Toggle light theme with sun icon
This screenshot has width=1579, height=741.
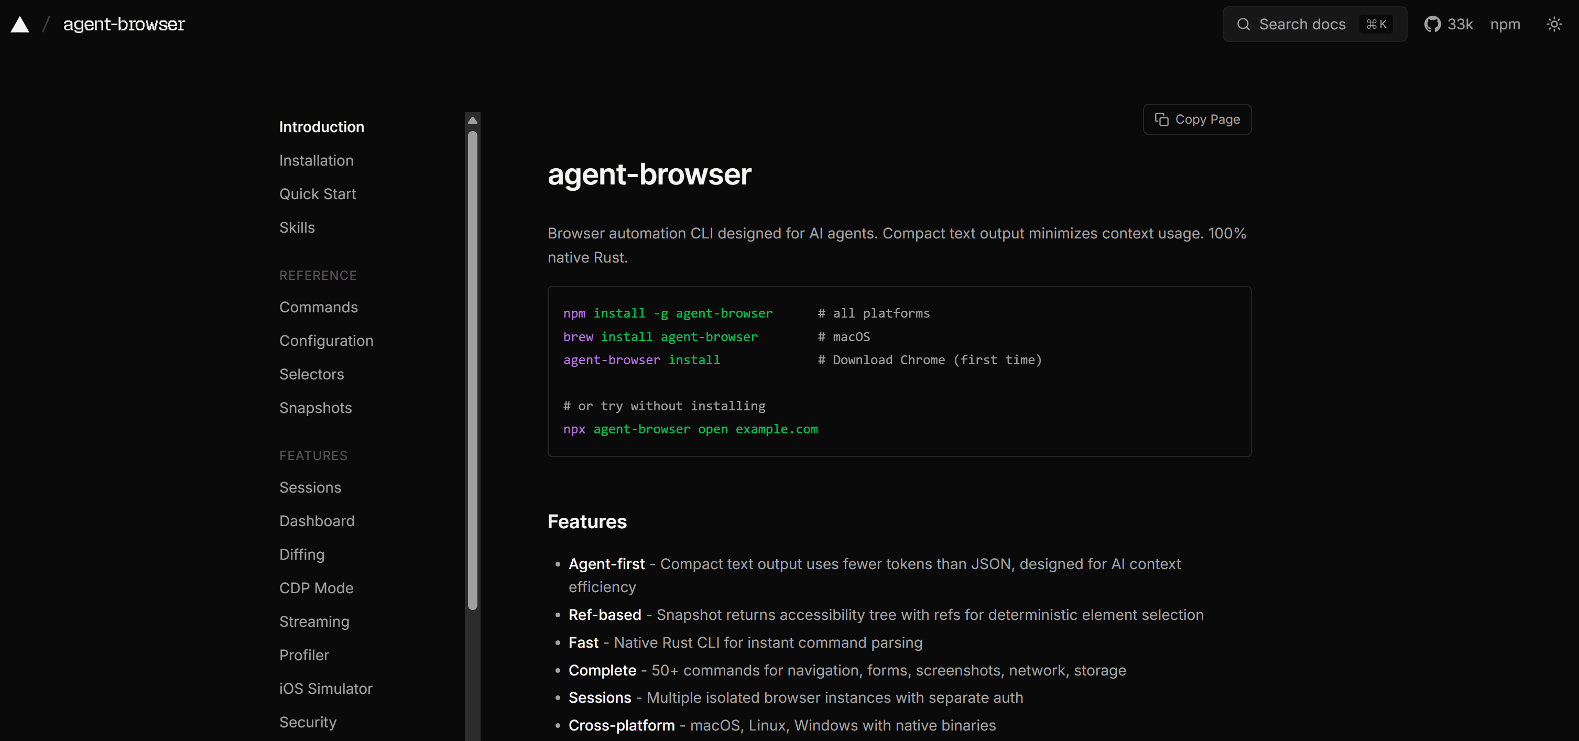pos(1554,25)
